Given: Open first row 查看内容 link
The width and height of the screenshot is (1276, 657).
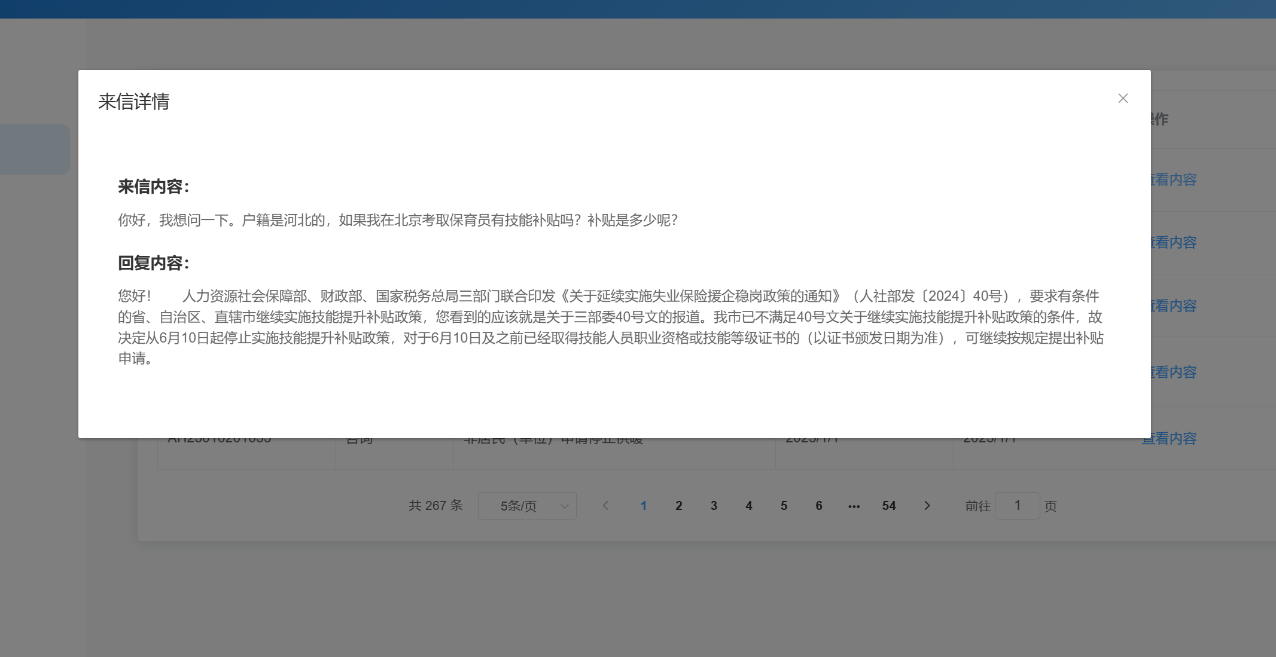Looking at the screenshot, I should [x=1174, y=180].
